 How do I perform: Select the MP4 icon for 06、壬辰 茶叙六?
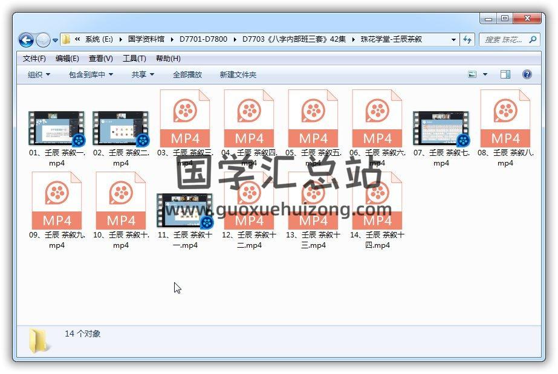(x=377, y=118)
